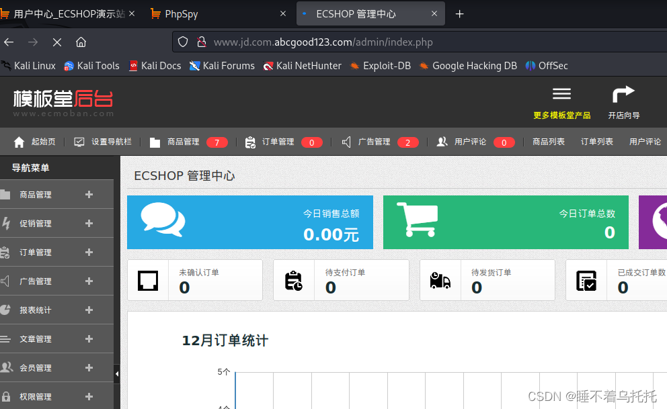Click the purple card at right edge
Screen dimensions: 667x409
pos(653,222)
